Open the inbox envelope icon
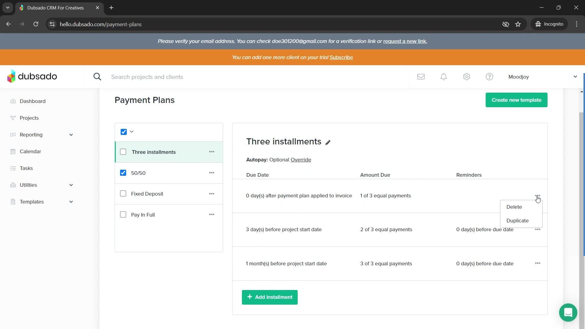 click(421, 77)
